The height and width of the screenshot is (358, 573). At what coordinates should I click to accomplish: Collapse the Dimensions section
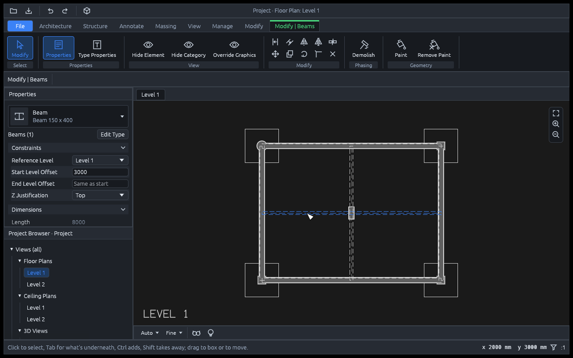[68, 209]
